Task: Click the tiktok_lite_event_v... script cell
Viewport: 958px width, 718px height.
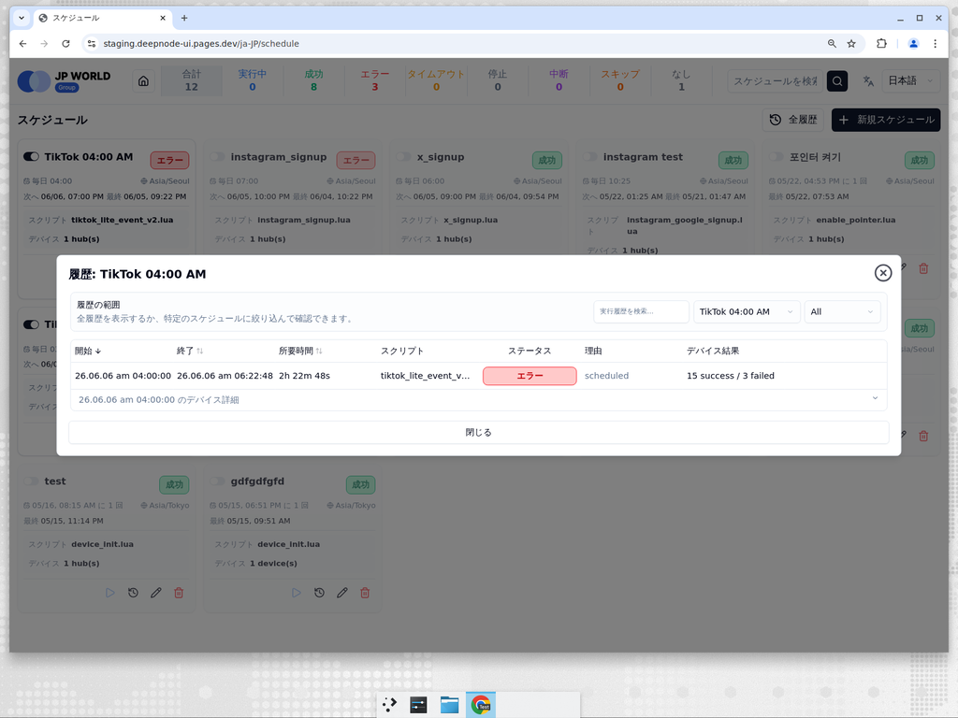Action: point(426,376)
